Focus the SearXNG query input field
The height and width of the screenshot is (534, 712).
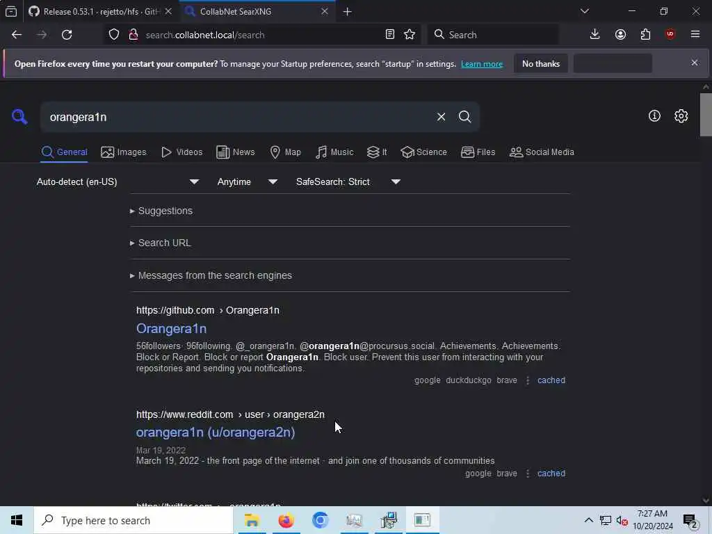coord(240,117)
